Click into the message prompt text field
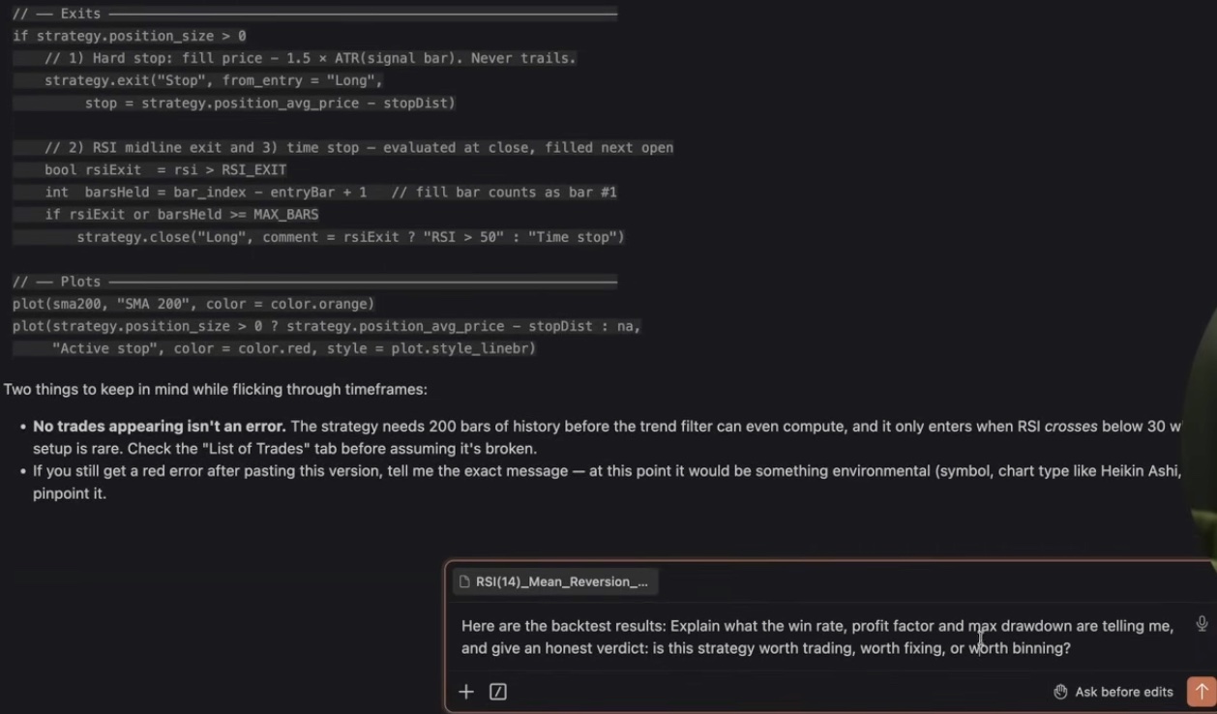Viewport: 1217px width, 714px height. tap(817, 637)
